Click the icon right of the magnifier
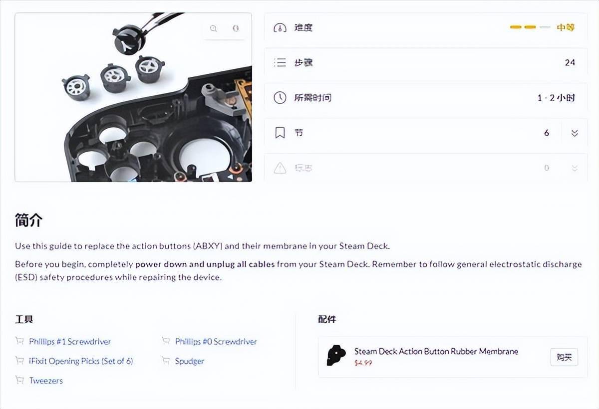This screenshot has width=599, height=409. [x=236, y=28]
